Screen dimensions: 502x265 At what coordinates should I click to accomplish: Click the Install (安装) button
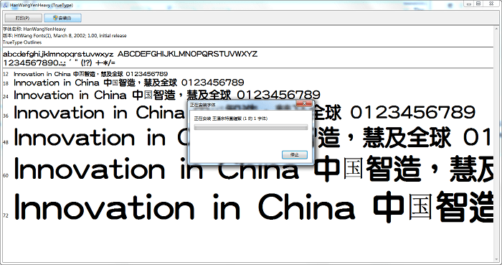click(63, 18)
